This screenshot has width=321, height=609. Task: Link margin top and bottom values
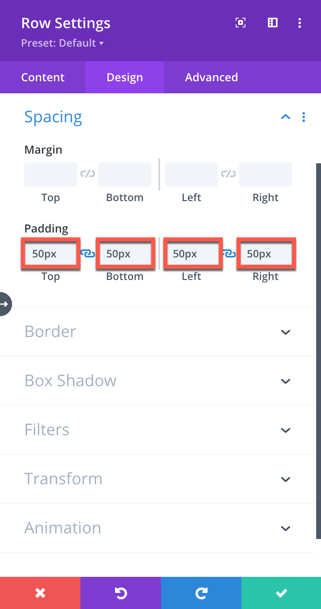[88, 174]
